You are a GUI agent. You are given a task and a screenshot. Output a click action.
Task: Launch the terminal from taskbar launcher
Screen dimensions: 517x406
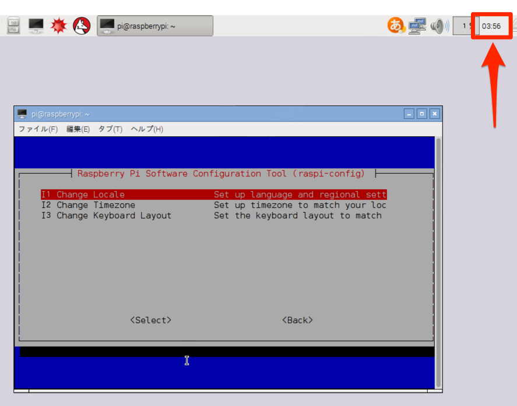pyautogui.click(x=36, y=26)
